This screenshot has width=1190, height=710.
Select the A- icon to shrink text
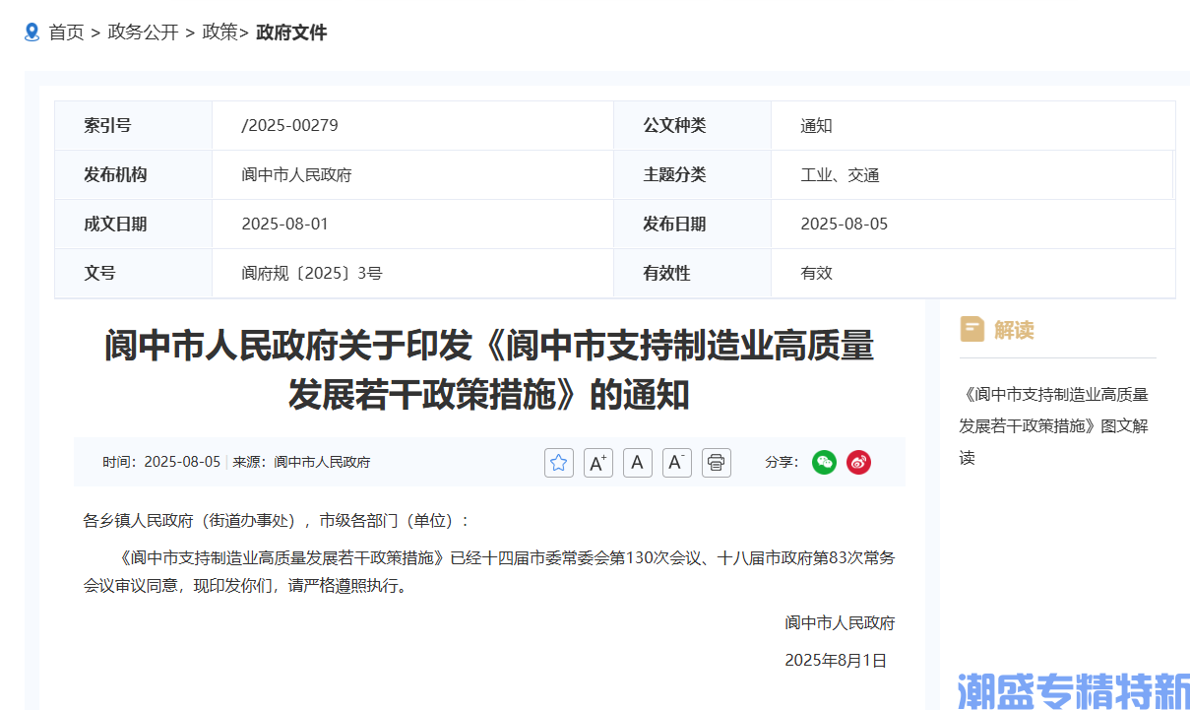pyautogui.click(x=676, y=462)
